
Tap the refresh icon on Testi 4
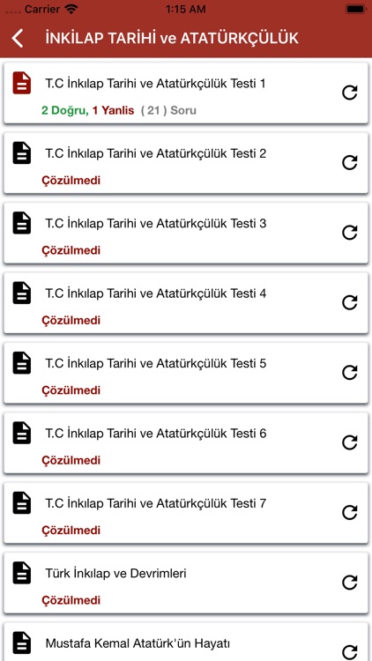tap(350, 302)
